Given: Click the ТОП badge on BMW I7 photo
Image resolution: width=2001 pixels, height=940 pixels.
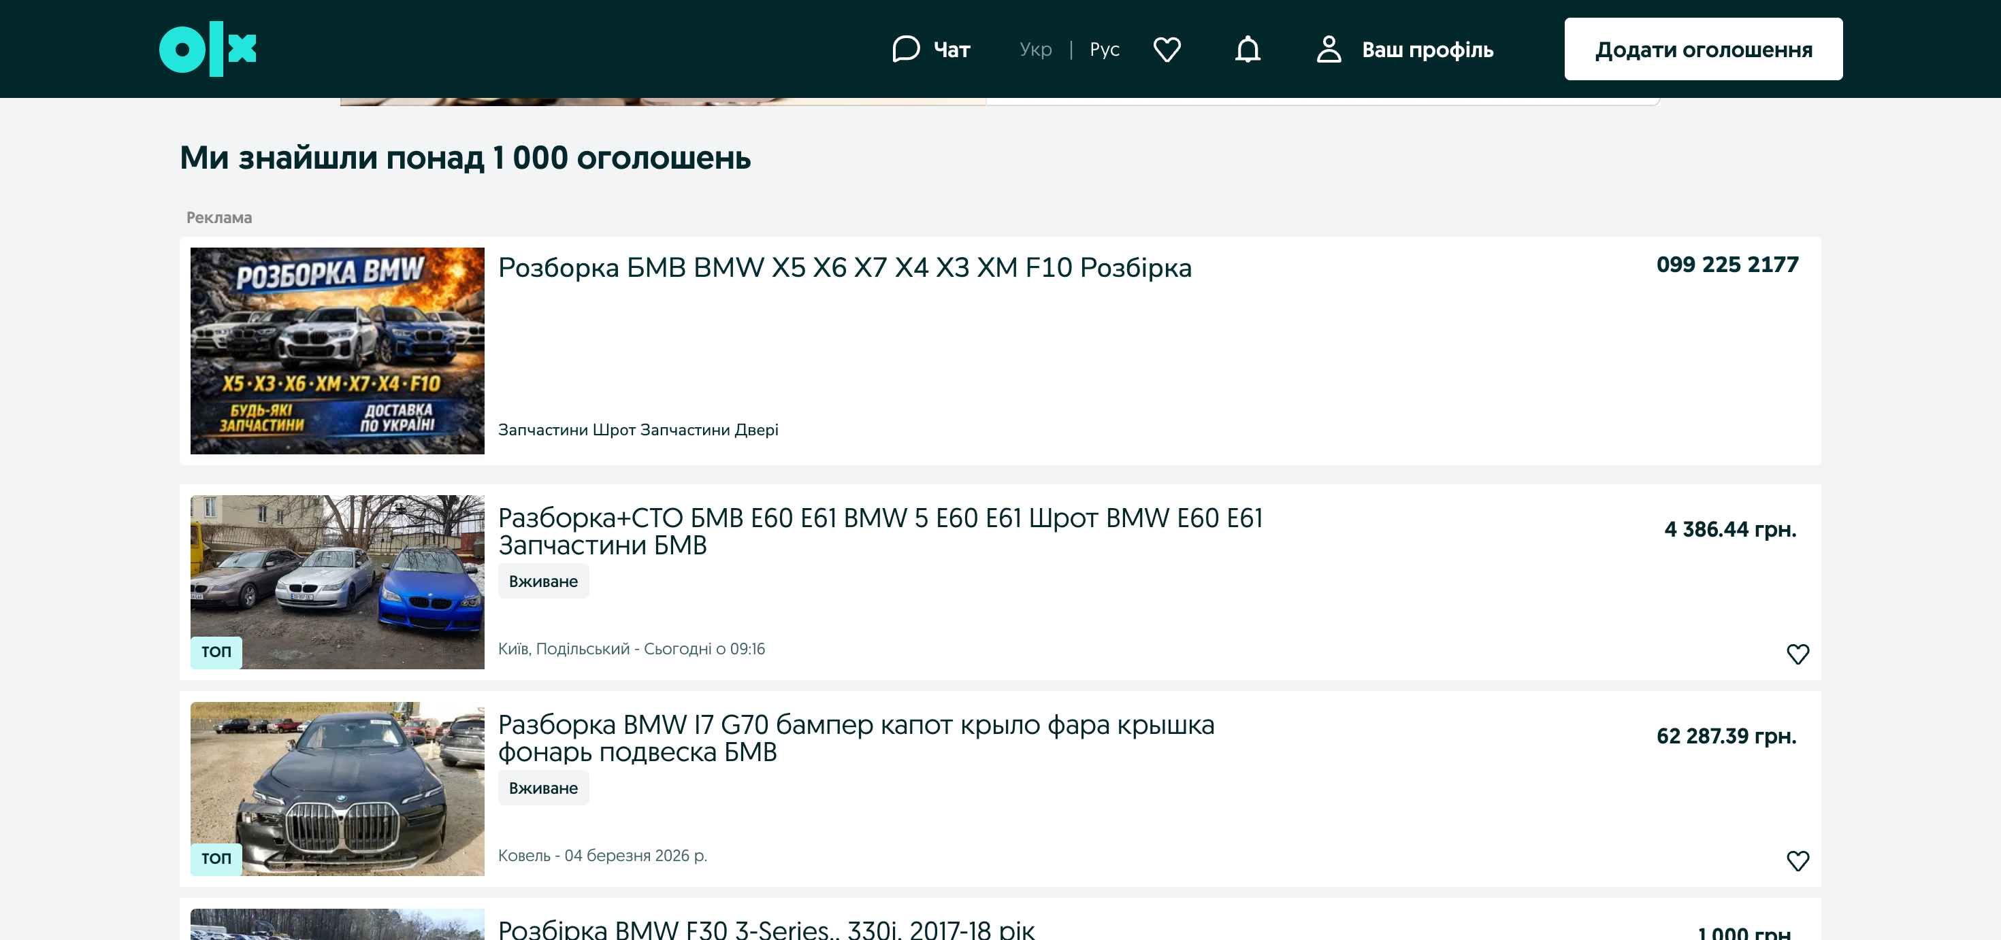Looking at the screenshot, I should click(x=216, y=858).
